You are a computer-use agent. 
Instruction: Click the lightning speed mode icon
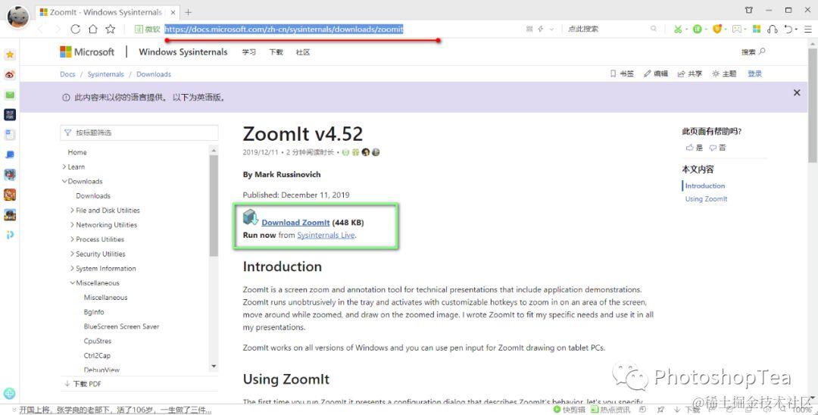(x=541, y=30)
